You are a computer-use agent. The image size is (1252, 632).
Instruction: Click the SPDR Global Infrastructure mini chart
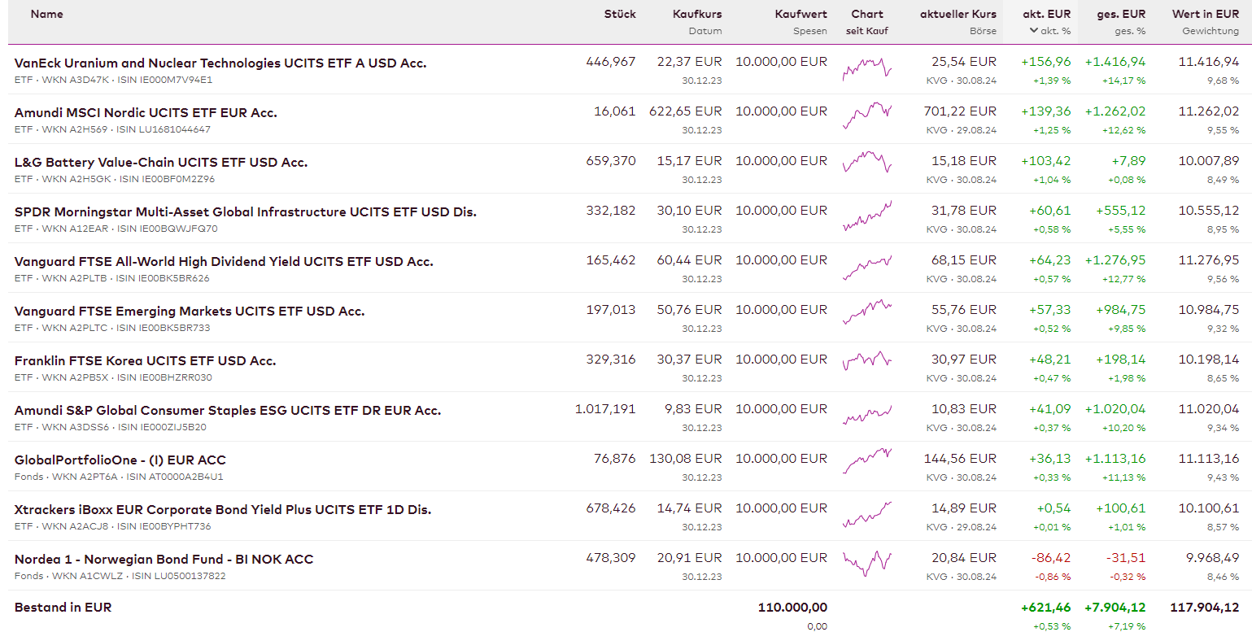pos(867,217)
